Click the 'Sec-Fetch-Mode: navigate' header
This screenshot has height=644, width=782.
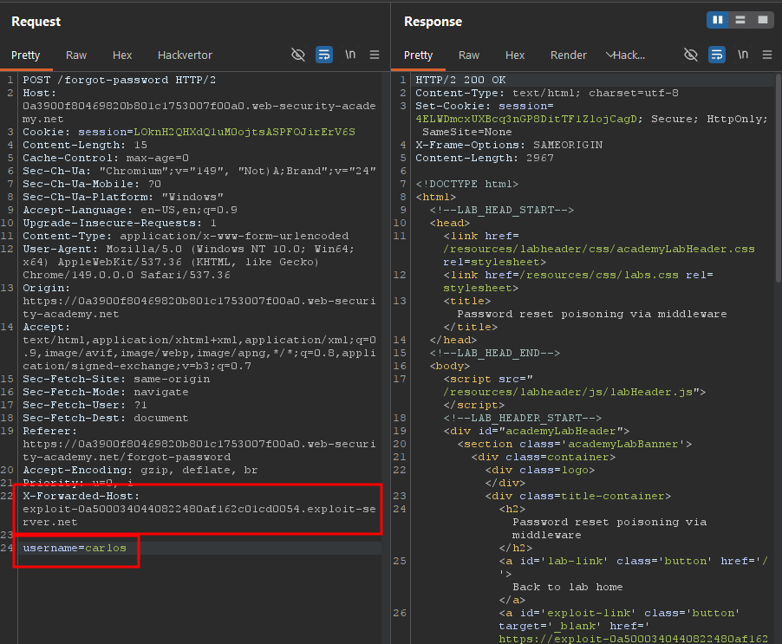point(106,392)
